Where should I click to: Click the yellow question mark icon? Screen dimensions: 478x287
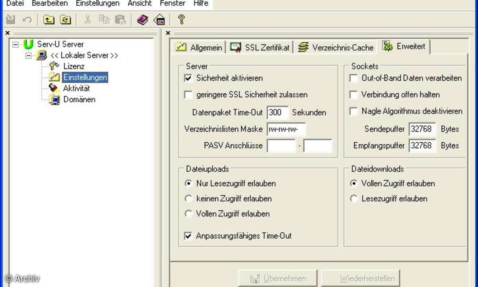click(x=181, y=20)
